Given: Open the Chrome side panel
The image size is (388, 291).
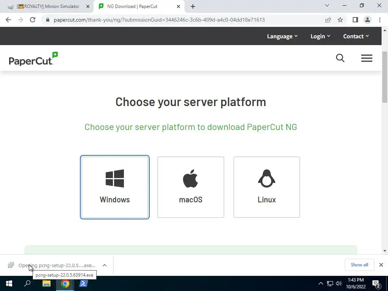Looking at the screenshot, I should click(x=355, y=20).
